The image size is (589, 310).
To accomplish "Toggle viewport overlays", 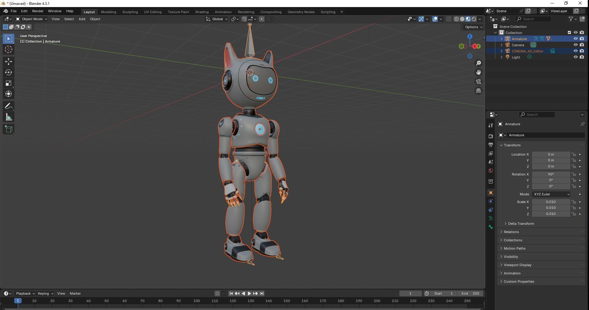I will 435,19.
